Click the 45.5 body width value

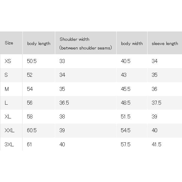pyautogui.click(x=126, y=89)
